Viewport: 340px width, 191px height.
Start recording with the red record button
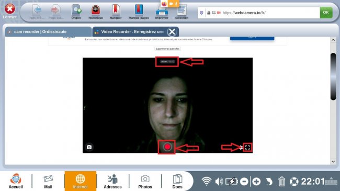pos(167,147)
